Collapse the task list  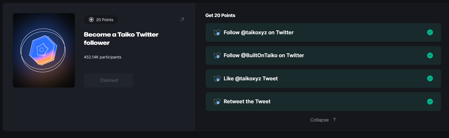323,120
